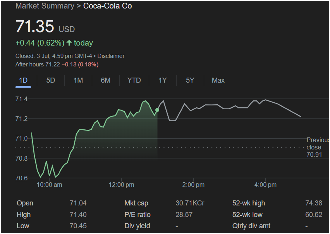Open the Disclaimer link

[111, 56]
